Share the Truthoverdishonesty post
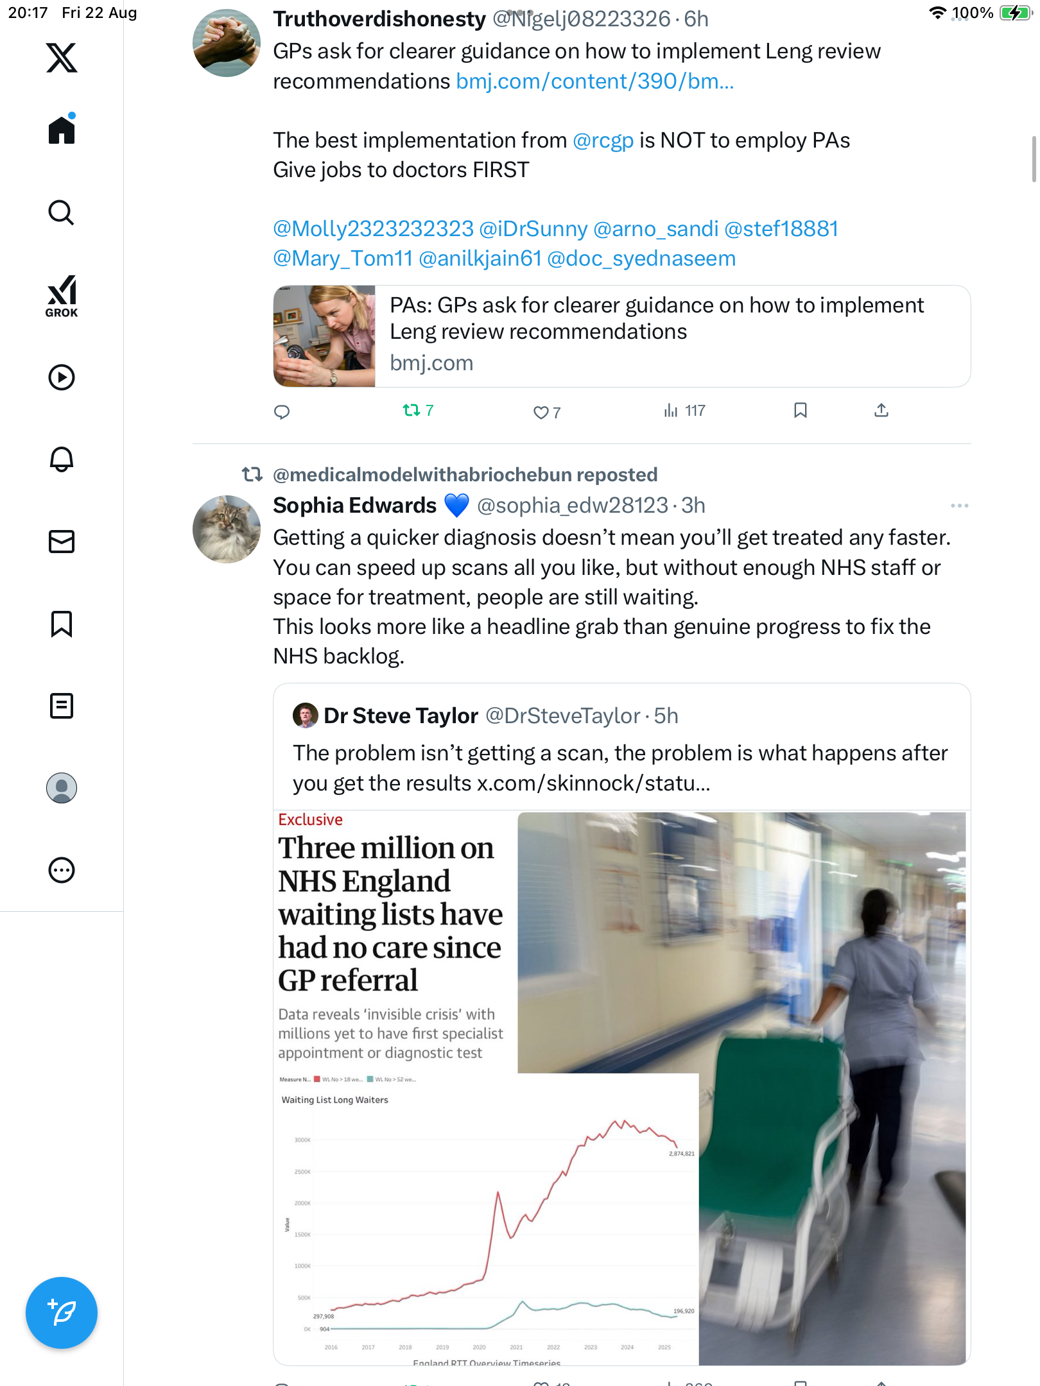This screenshot has height=1386, width=1040. (x=881, y=411)
